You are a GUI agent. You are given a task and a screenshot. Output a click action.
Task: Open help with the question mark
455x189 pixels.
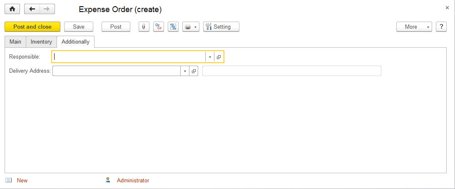pos(441,27)
